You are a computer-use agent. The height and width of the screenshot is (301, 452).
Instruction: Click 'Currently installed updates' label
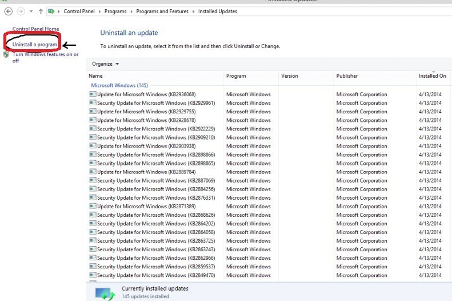click(155, 288)
